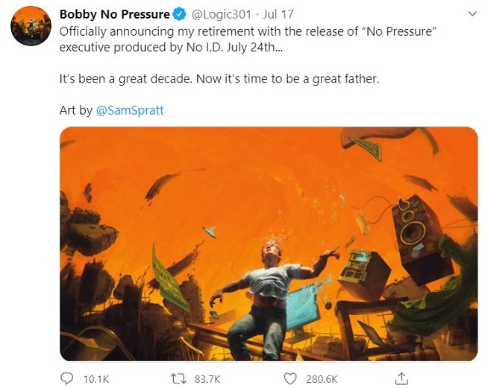
Task: Like the tweet with the heart icon
Action: coord(290,379)
